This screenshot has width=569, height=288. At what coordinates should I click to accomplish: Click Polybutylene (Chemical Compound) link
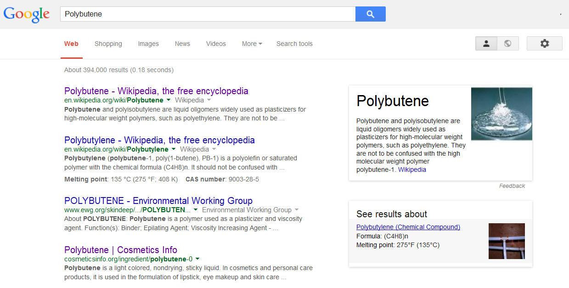point(408,227)
